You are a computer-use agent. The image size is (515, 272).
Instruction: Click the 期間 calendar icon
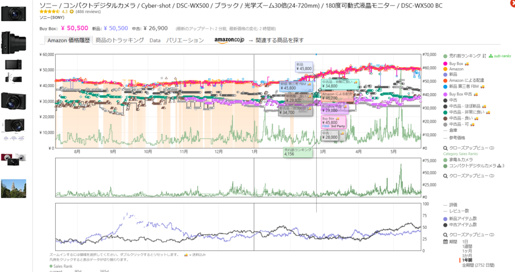[x=446, y=242]
